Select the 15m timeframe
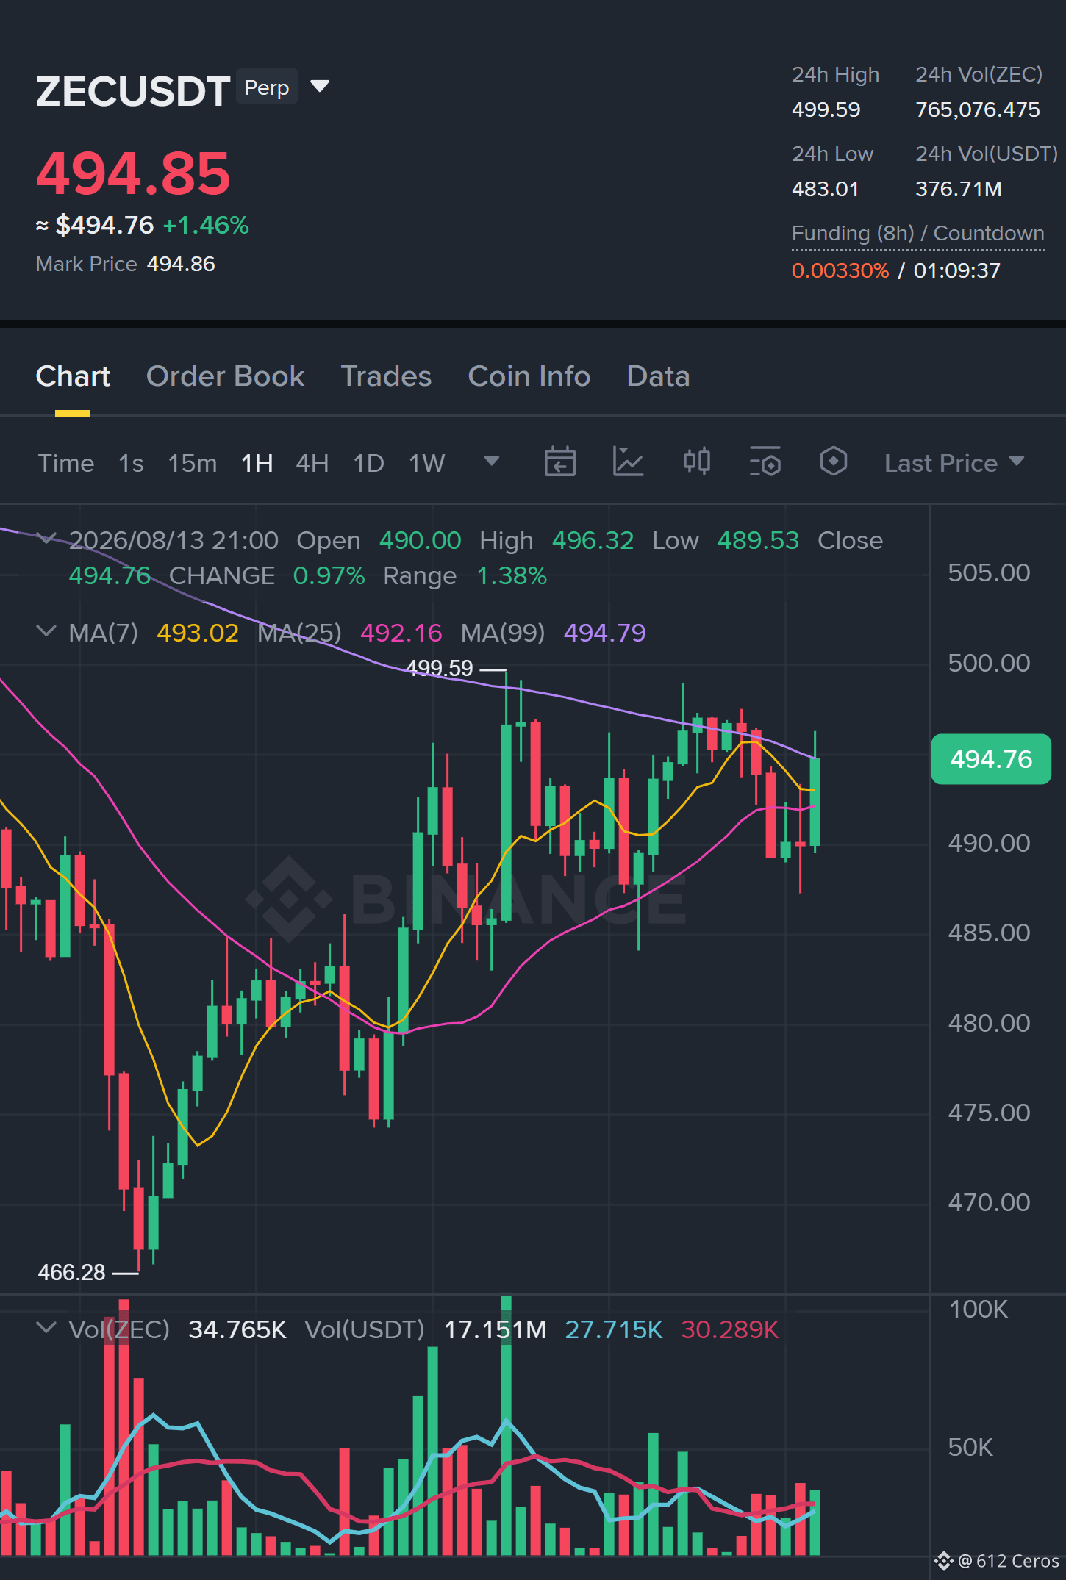The image size is (1066, 1580). pyautogui.click(x=193, y=463)
